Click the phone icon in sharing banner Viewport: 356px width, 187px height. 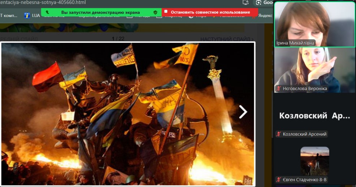tap(47, 12)
